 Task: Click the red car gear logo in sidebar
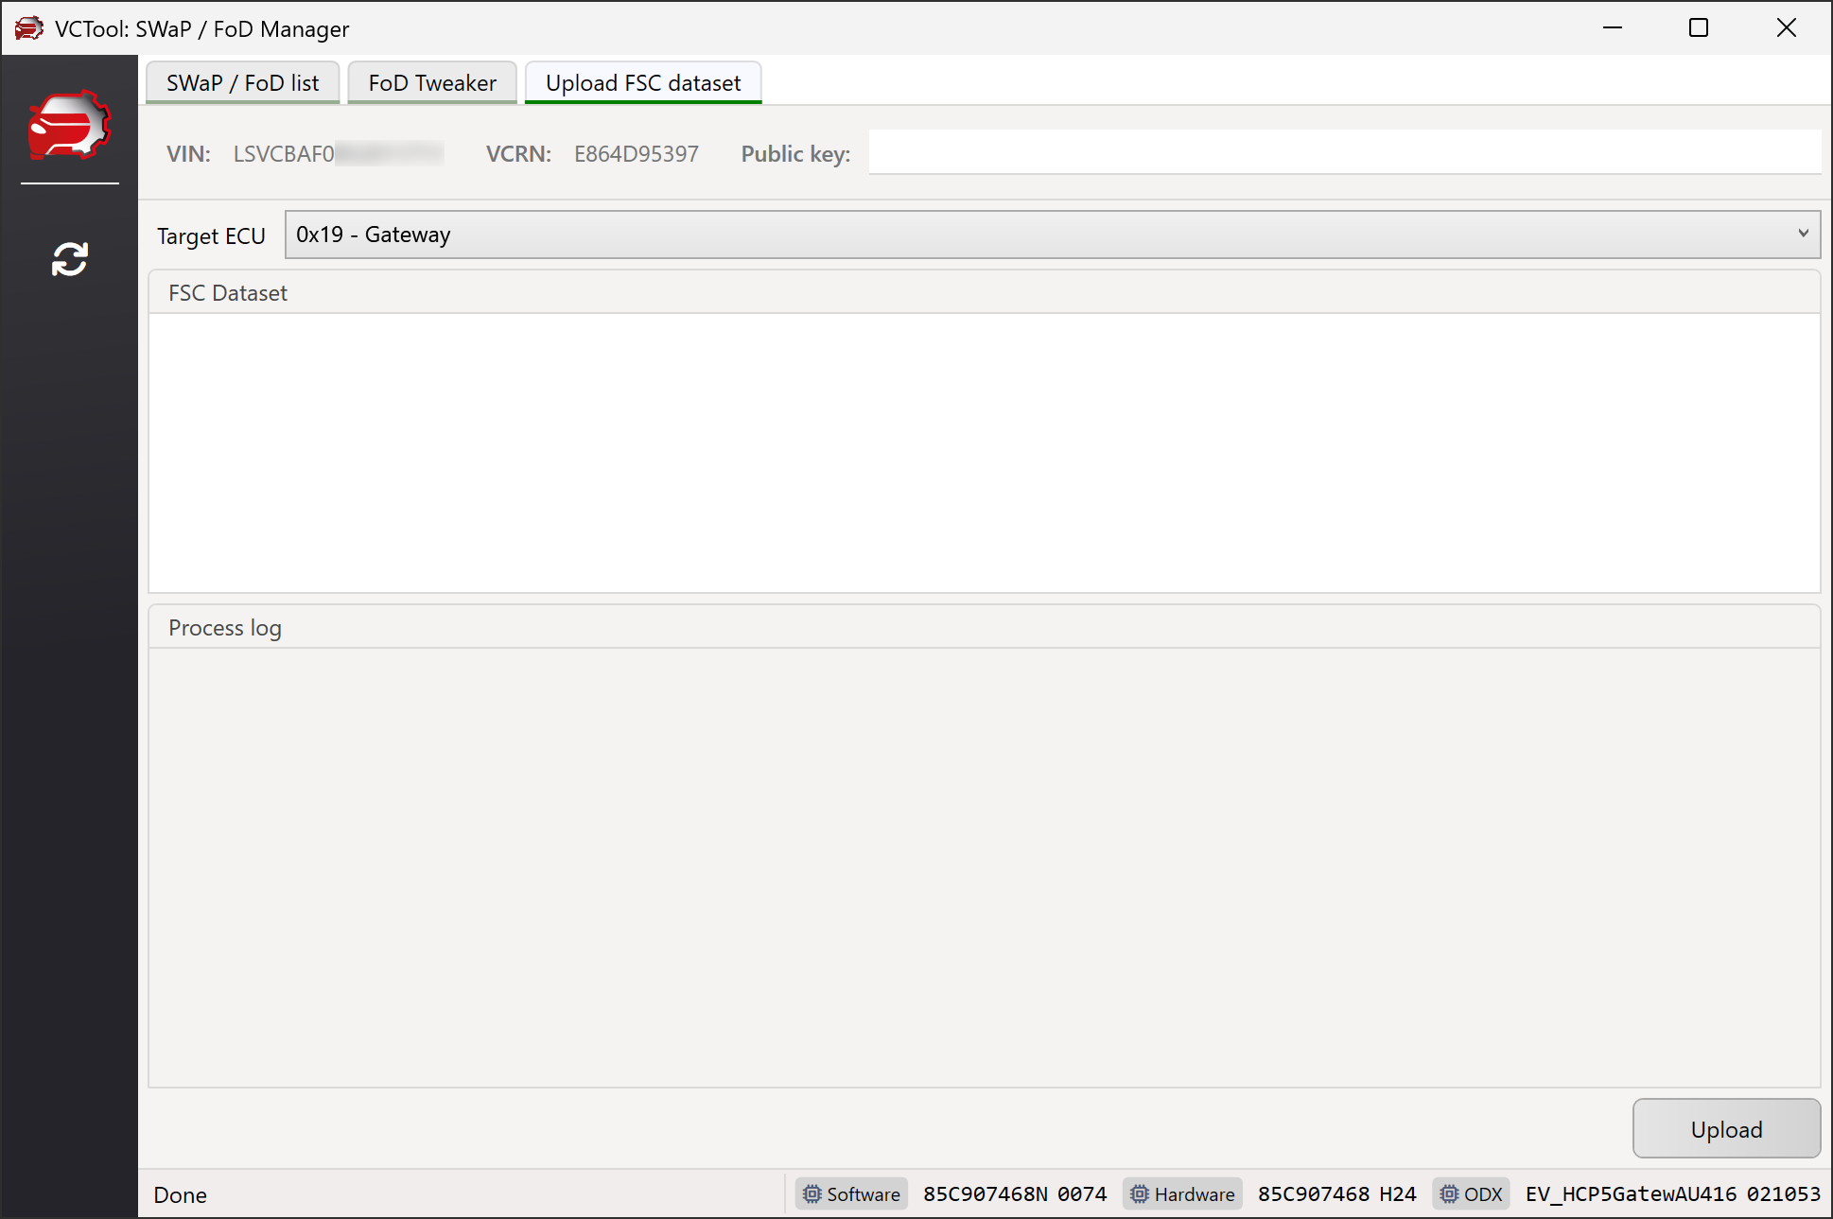[69, 124]
